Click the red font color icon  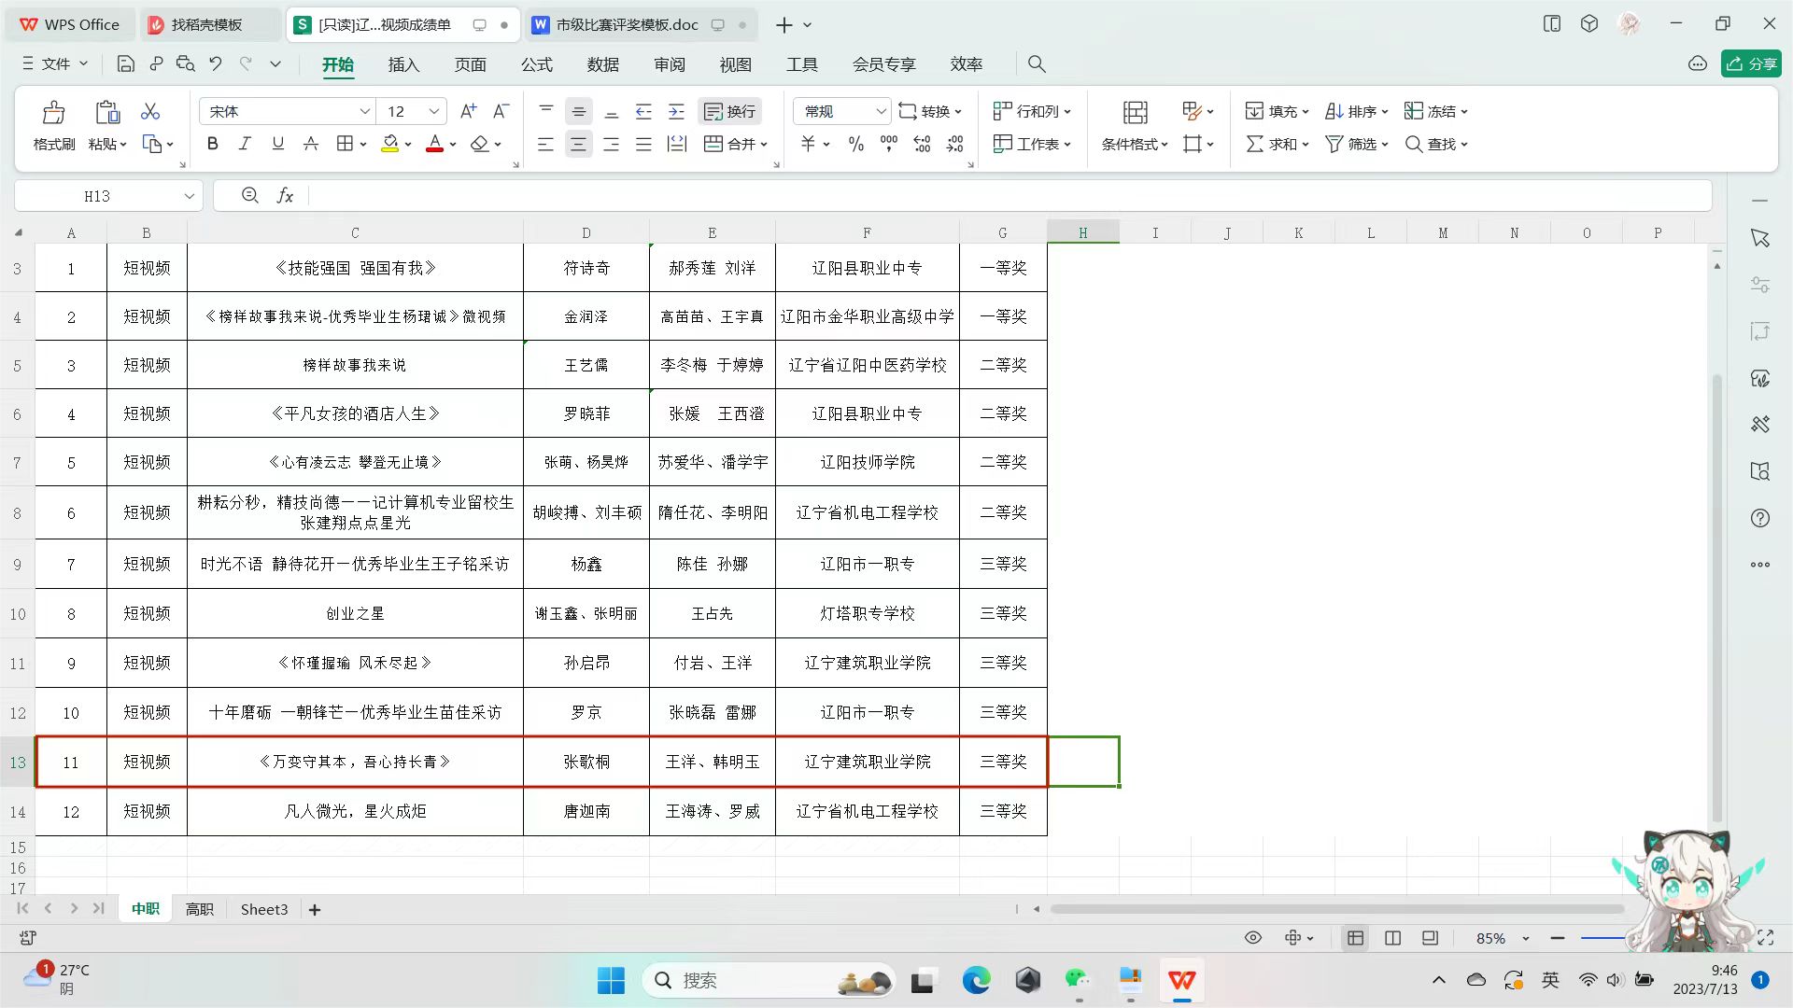click(434, 144)
